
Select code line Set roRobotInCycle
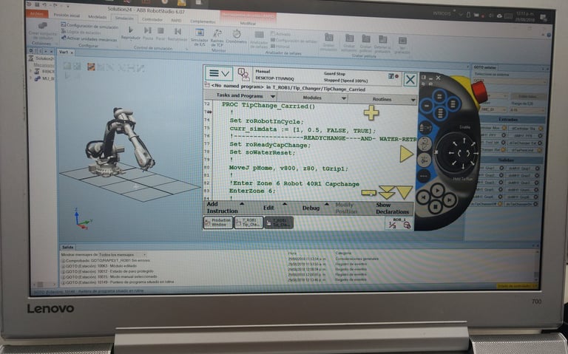[266, 121]
